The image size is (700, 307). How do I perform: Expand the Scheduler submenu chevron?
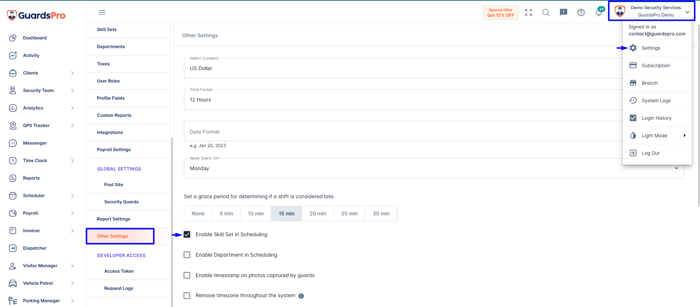(x=72, y=196)
